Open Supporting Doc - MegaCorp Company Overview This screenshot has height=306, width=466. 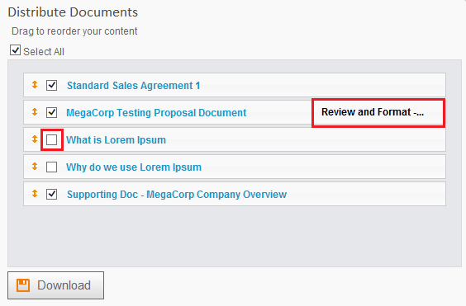coord(177,195)
